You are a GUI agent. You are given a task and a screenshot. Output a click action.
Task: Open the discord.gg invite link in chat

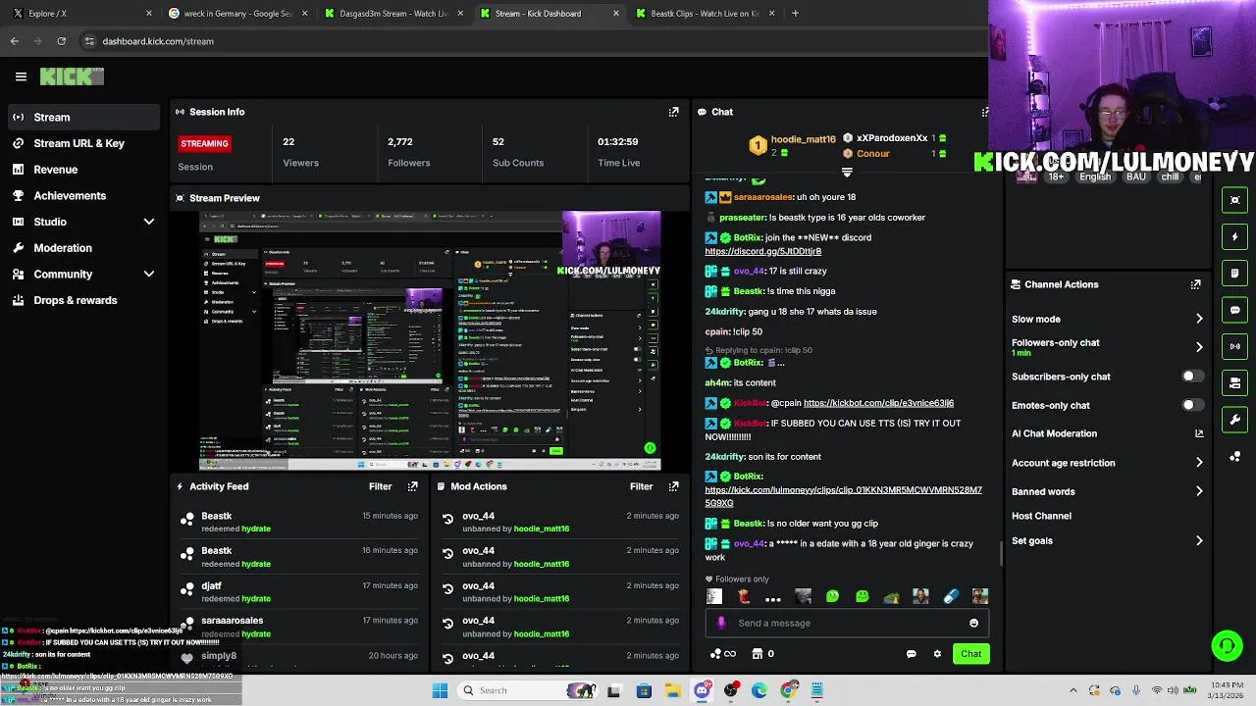tap(762, 252)
